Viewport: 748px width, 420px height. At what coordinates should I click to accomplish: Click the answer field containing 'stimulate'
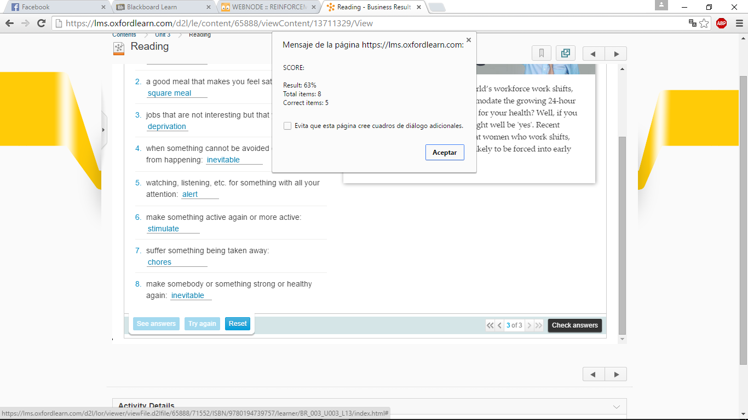coord(173,229)
